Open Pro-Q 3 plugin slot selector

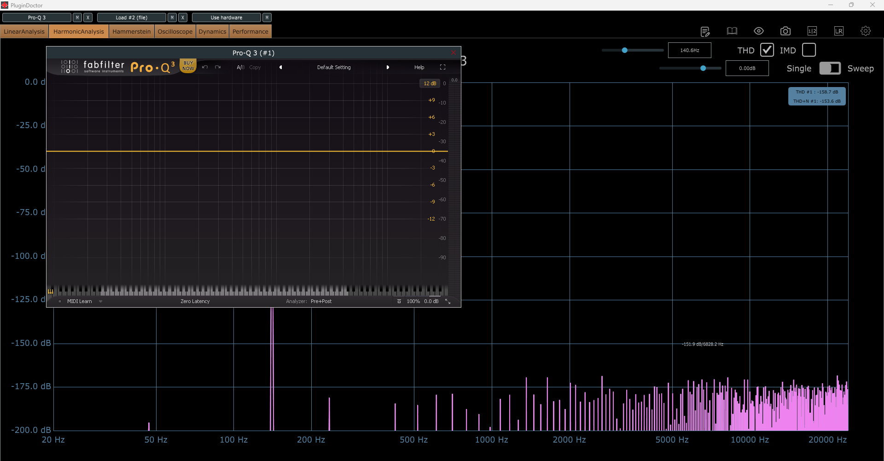37,18
